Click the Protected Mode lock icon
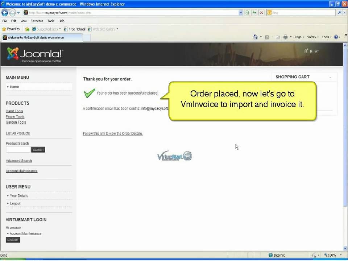The width and height of the screenshot is (348, 261). (x=314, y=256)
